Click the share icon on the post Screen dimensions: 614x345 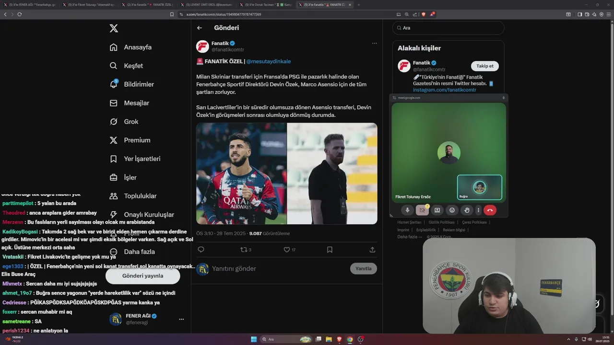pos(372,250)
